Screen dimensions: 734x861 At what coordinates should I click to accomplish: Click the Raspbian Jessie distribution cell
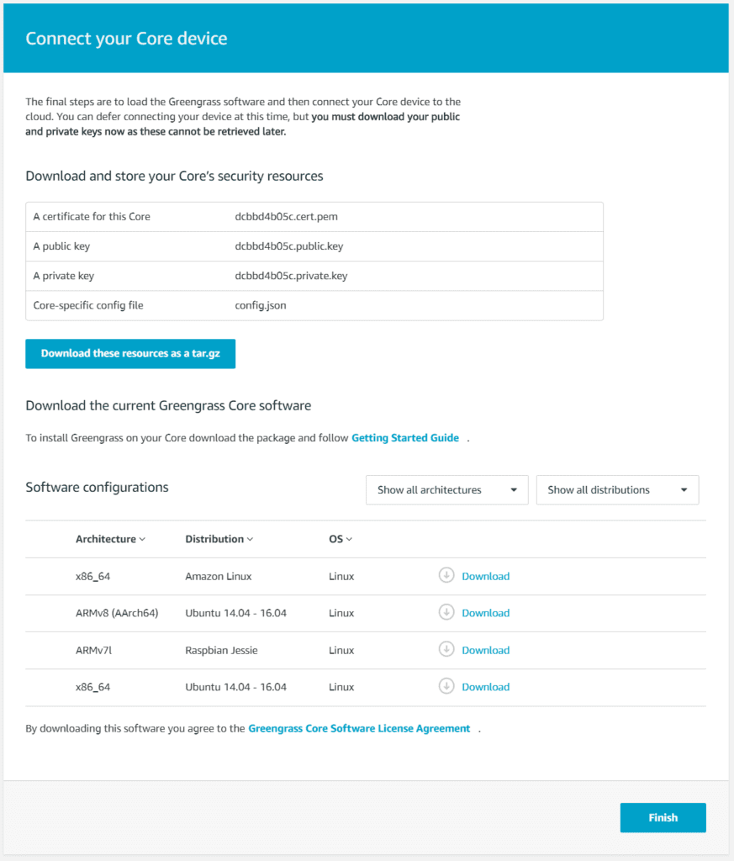pyautogui.click(x=221, y=650)
